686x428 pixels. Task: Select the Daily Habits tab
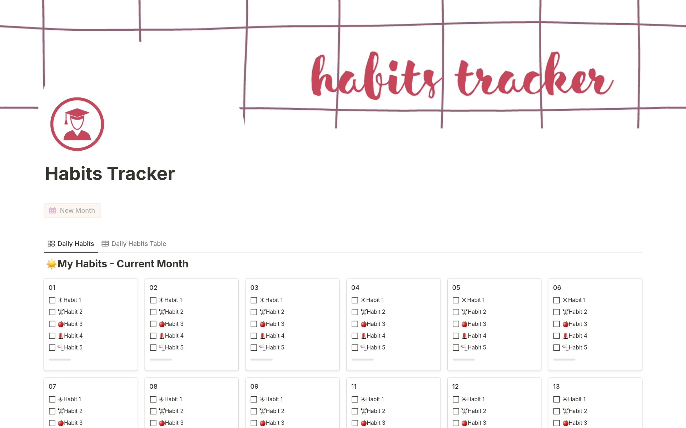click(x=71, y=243)
